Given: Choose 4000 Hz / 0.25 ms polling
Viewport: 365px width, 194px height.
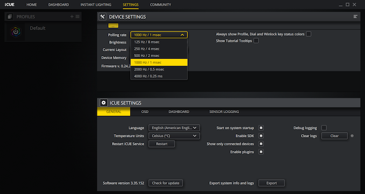Looking at the screenshot, I should pos(159,76).
